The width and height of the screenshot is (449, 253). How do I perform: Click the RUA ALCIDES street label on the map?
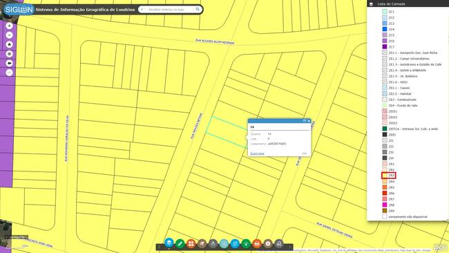[215, 41]
